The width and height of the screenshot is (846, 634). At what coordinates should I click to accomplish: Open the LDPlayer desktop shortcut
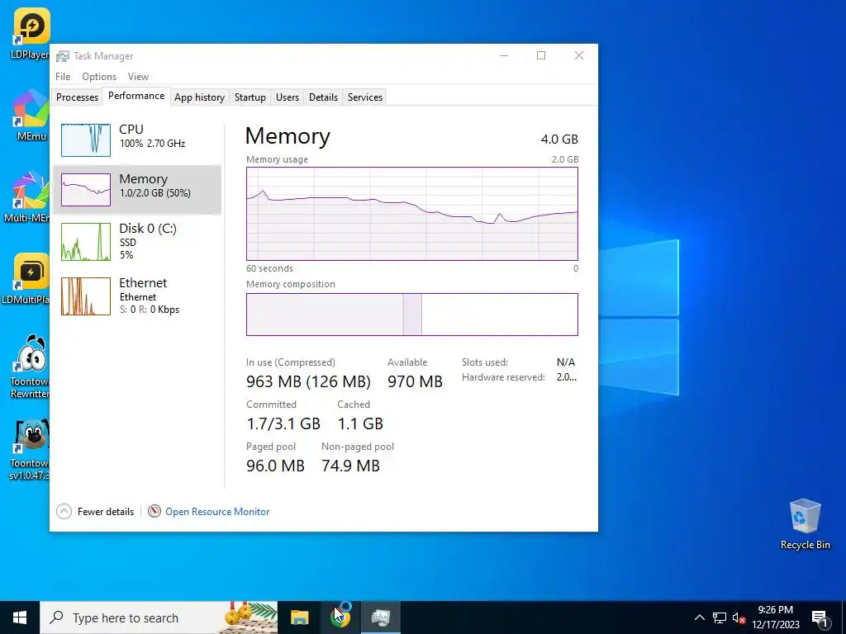(x=31, y=33)
